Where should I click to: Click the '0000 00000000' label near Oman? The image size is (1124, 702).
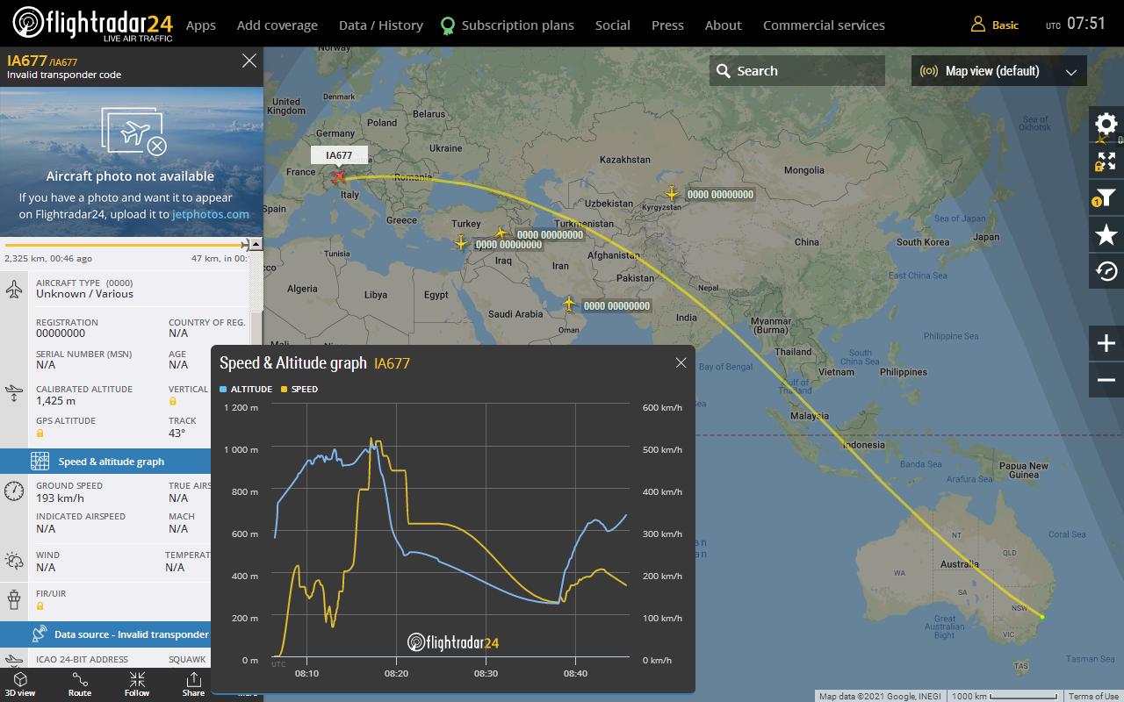coord(616,305)
